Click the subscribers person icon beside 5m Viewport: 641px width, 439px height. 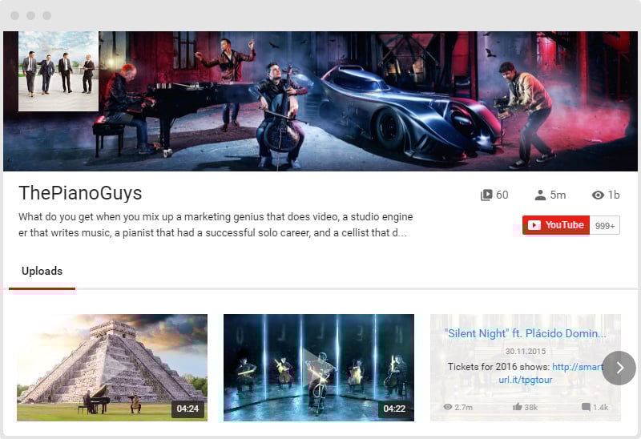[x=540, y=195]
